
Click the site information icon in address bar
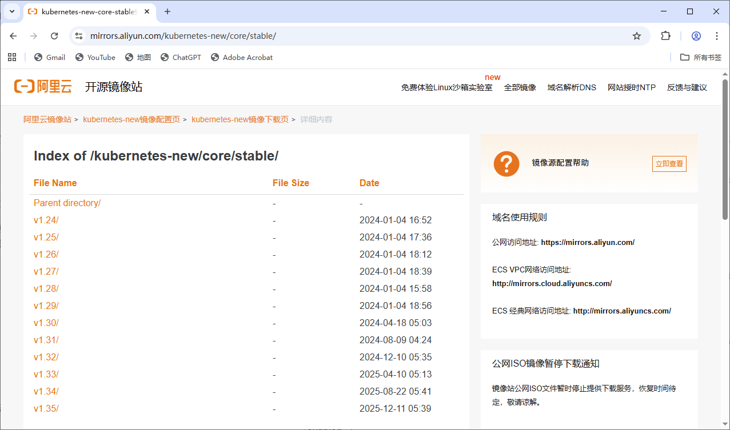point(79,36)
